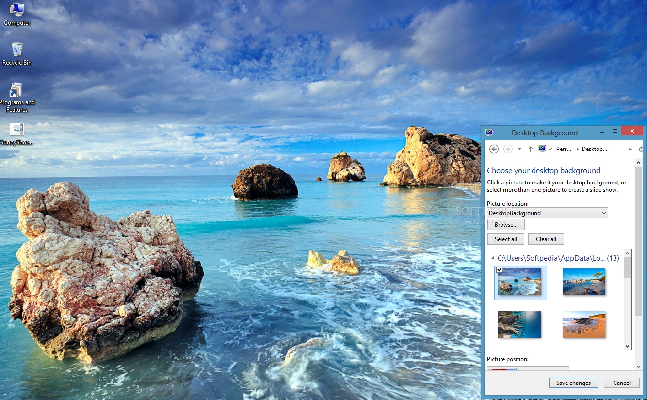
Task: Click the 'Picture location:' label
Action: [x=508, y=204]
